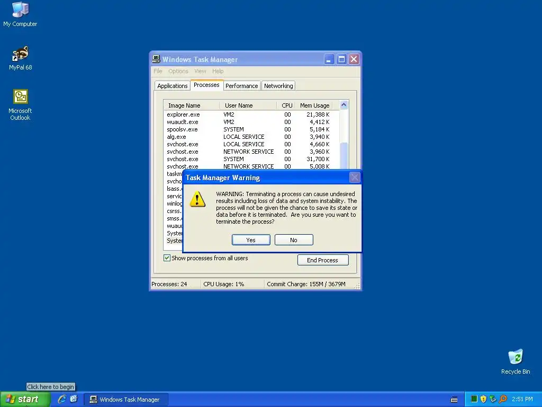Viewport: 542px width, 407px height.
Task: Open the Options menu
Action: coord(178,71)
